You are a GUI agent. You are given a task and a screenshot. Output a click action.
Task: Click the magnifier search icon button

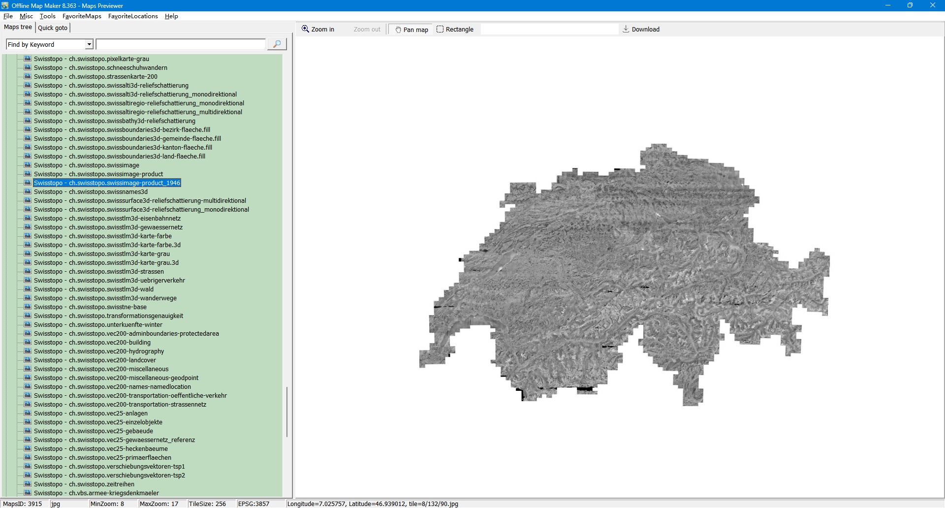tap(277, 44)
